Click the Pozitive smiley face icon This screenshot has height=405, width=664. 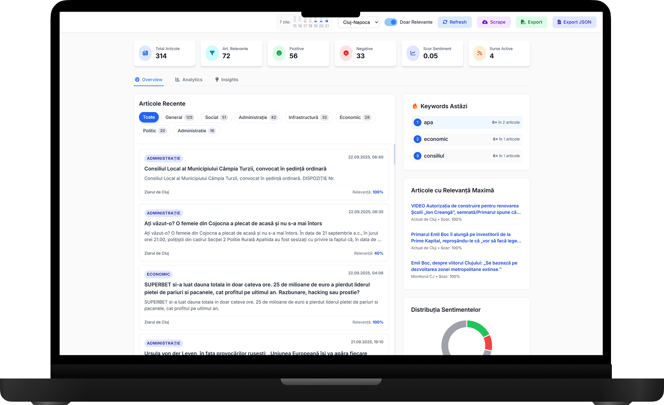pos(279,53)
